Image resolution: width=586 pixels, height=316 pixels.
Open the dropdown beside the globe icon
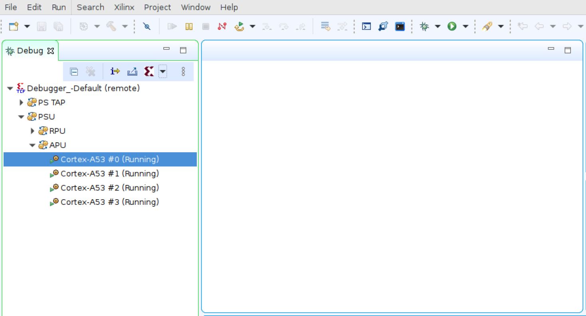pyautogui.click(x=97, y=27)
